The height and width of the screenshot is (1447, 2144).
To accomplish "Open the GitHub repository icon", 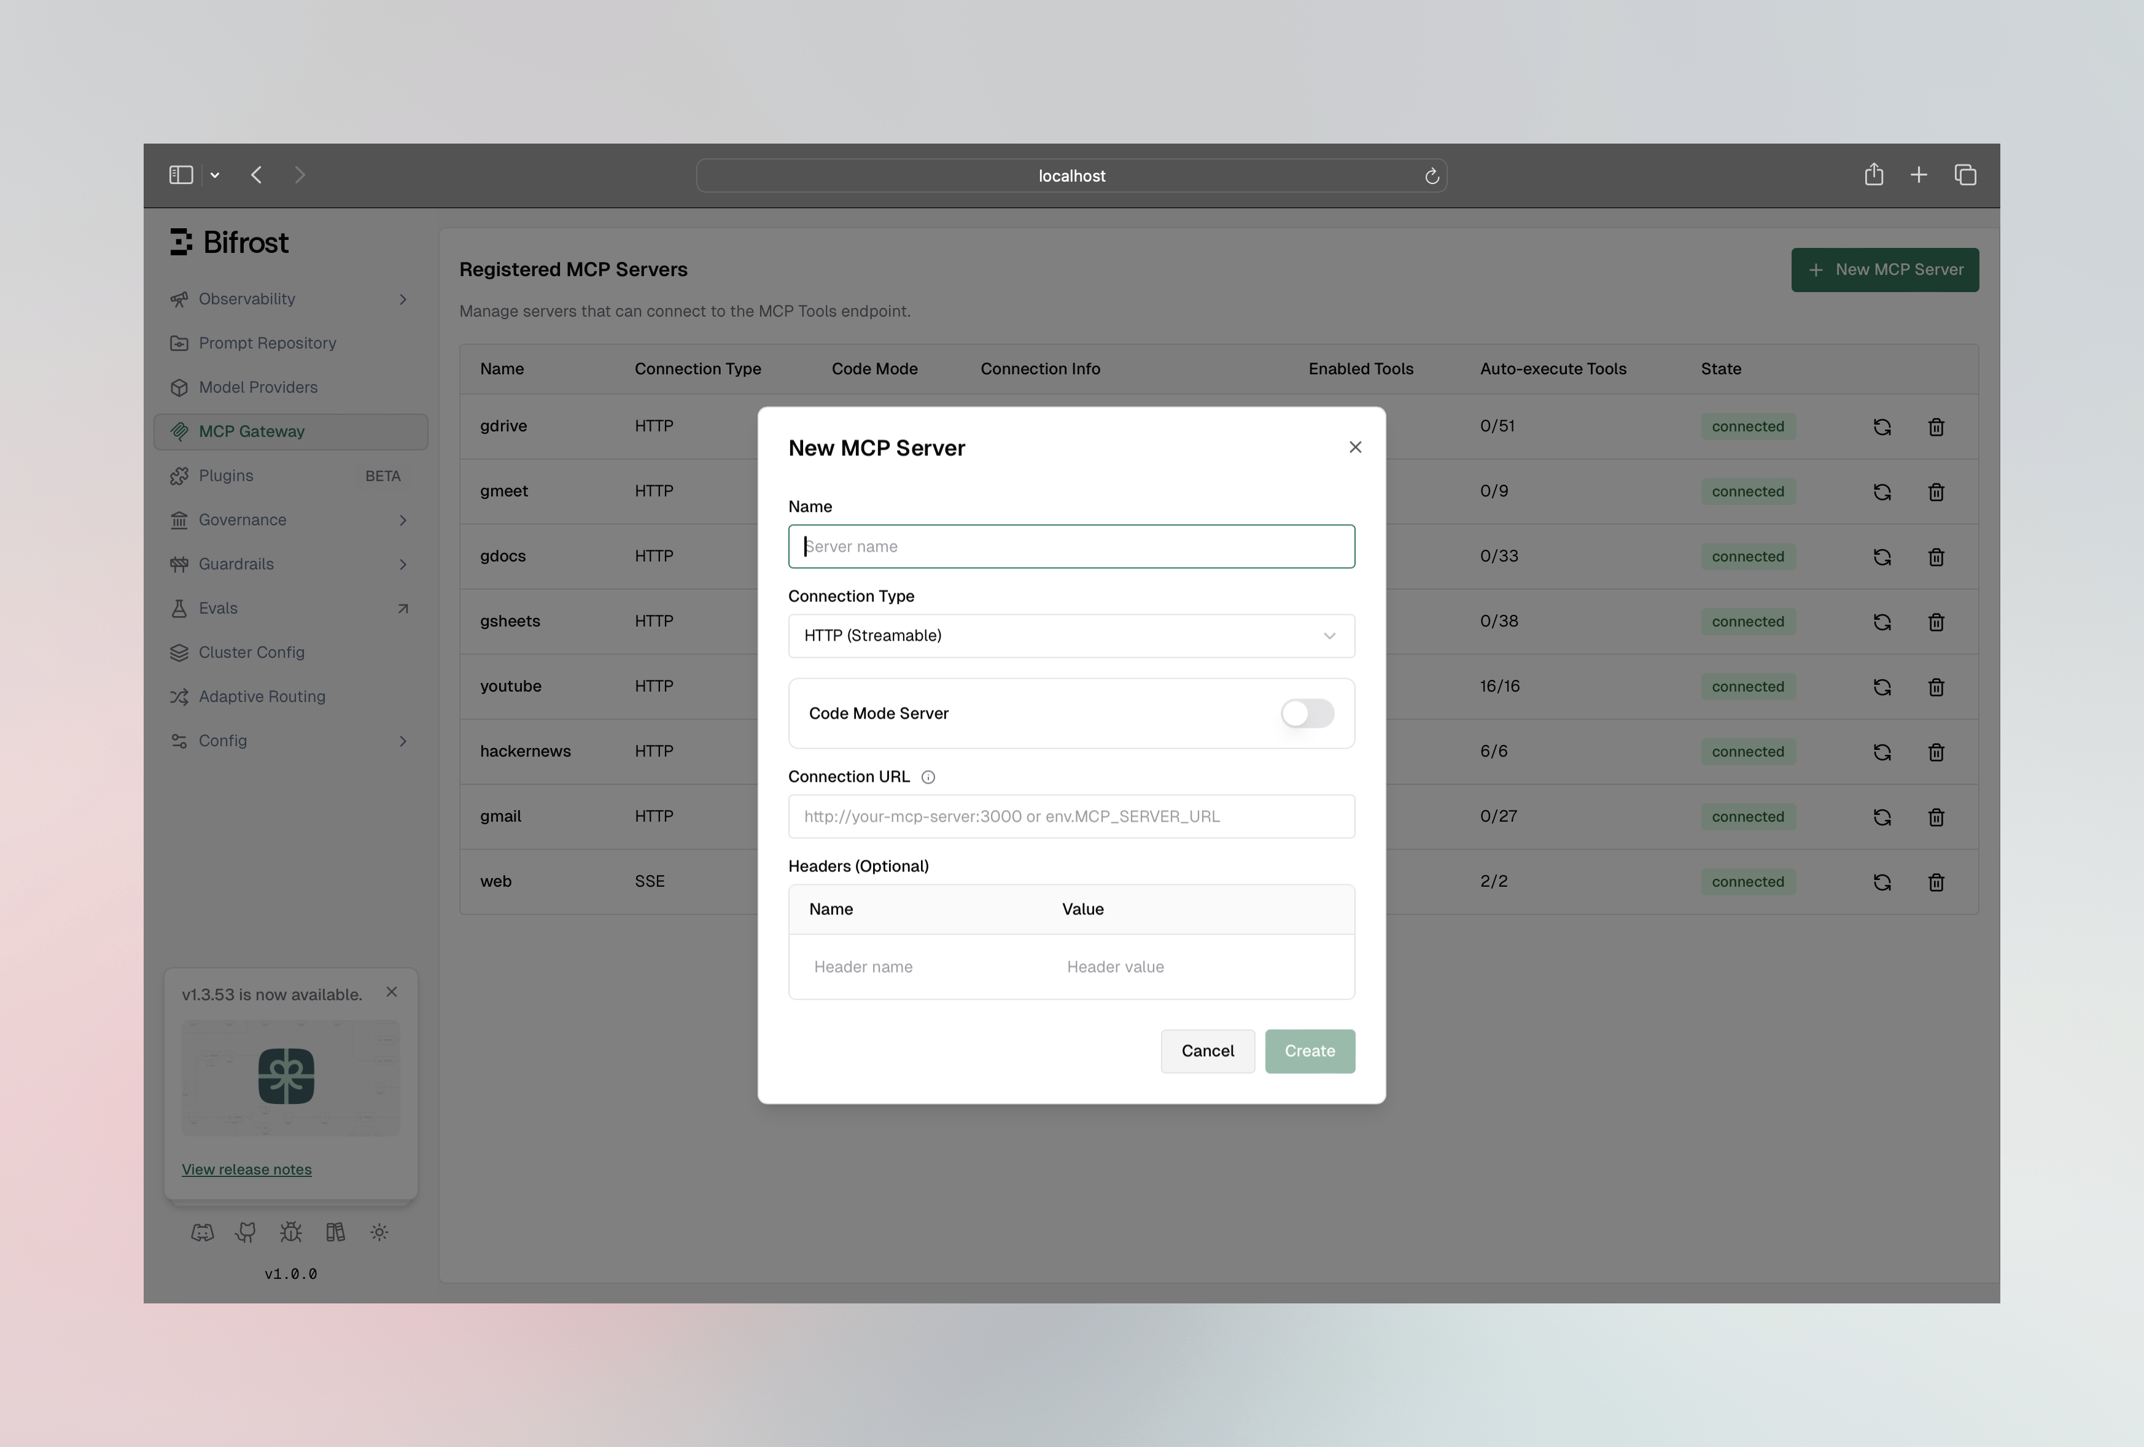I will pyautogui.click(x=246, y=1232).
